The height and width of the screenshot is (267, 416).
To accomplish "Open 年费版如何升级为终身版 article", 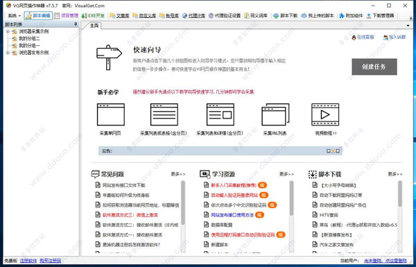I will tap(126, 195).
